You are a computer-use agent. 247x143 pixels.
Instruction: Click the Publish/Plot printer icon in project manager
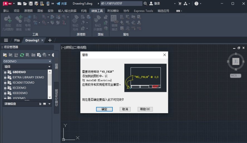(45, 55)
